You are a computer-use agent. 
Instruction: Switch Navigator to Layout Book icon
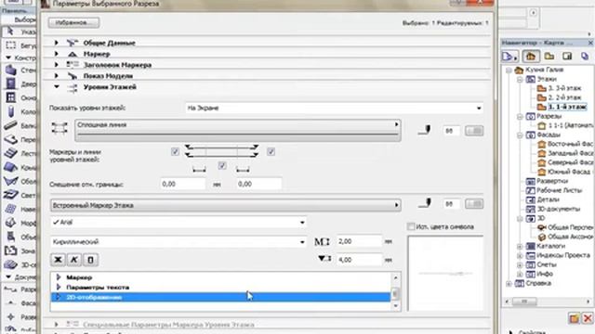pos(567,57)
